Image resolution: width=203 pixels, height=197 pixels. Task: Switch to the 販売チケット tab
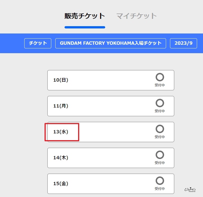(85, 16)
